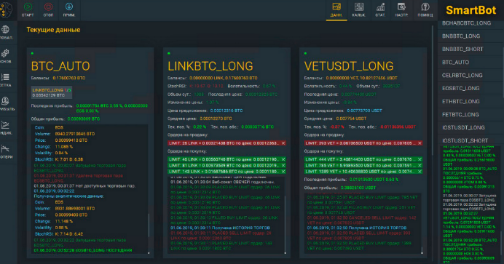Cancel the LIMIT 81 LINK buy order
The height and width of the screenshot is (264, 504).
coord(283,166)
